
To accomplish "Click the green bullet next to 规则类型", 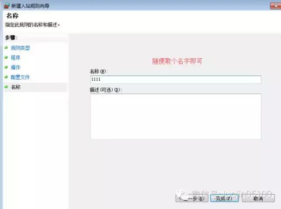I will coord(6,48).
